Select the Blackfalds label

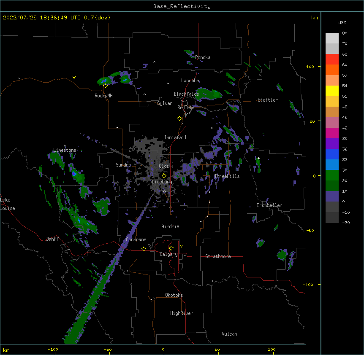click(x=186, y=94)
